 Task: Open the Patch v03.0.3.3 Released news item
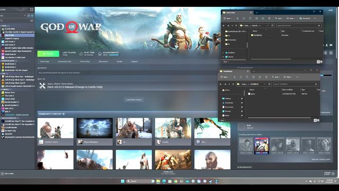[75, 87]
